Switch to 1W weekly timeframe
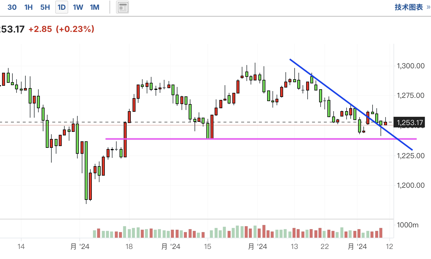This screenshot has width=431, height=259. 78,7
